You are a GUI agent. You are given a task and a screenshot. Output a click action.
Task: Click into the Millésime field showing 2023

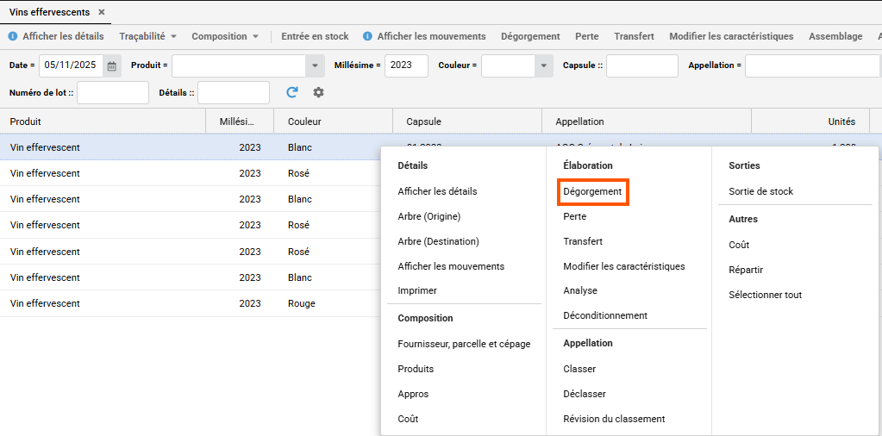406,65
